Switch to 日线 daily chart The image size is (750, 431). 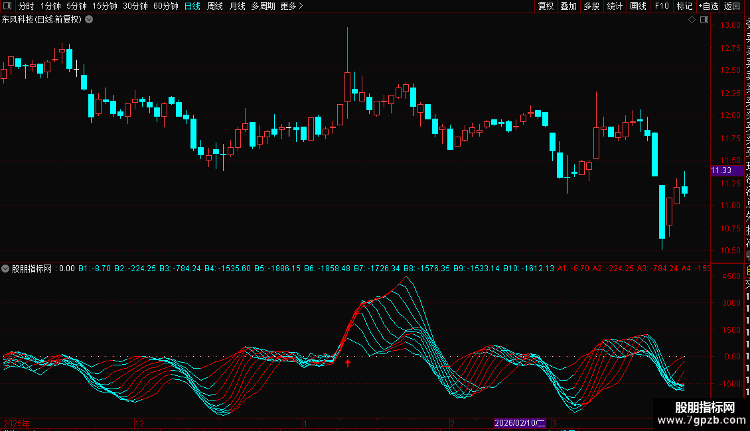(x=192, y=6)
